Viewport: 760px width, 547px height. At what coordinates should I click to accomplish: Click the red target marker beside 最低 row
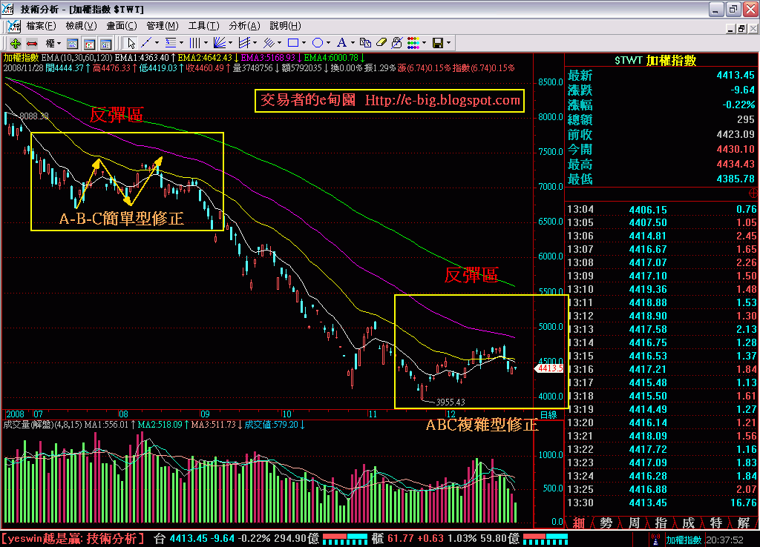point(753,193)
